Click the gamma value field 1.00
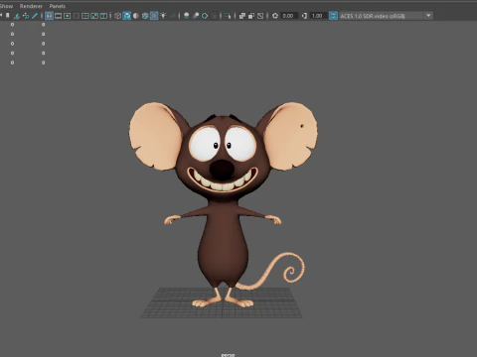The width and height of the screenshot is (477, 357). [318, 16]
